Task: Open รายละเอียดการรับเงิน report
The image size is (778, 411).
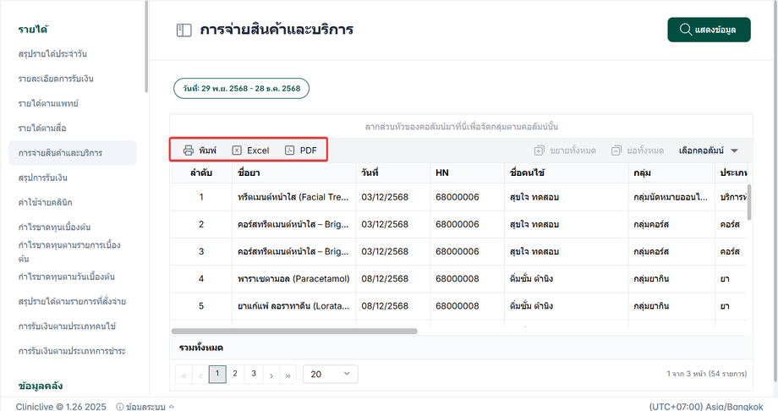Action: (56, 79)
